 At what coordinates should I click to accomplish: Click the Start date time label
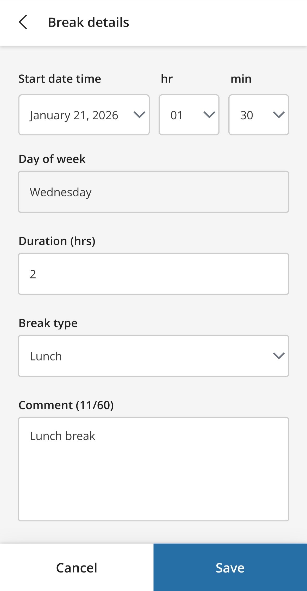coord(60,79)
